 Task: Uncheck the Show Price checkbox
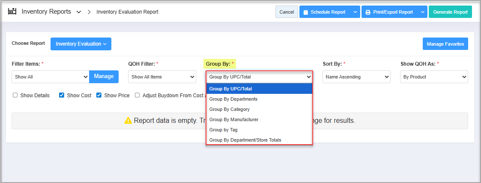pyautogui.click(x=99, y=96)
